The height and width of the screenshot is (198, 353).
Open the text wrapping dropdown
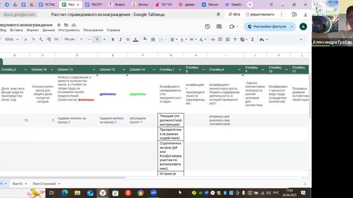193,40
